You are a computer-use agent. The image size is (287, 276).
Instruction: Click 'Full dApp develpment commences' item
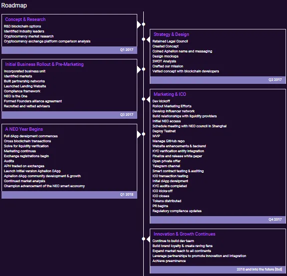pyautogui.click(x=31, y=136)
